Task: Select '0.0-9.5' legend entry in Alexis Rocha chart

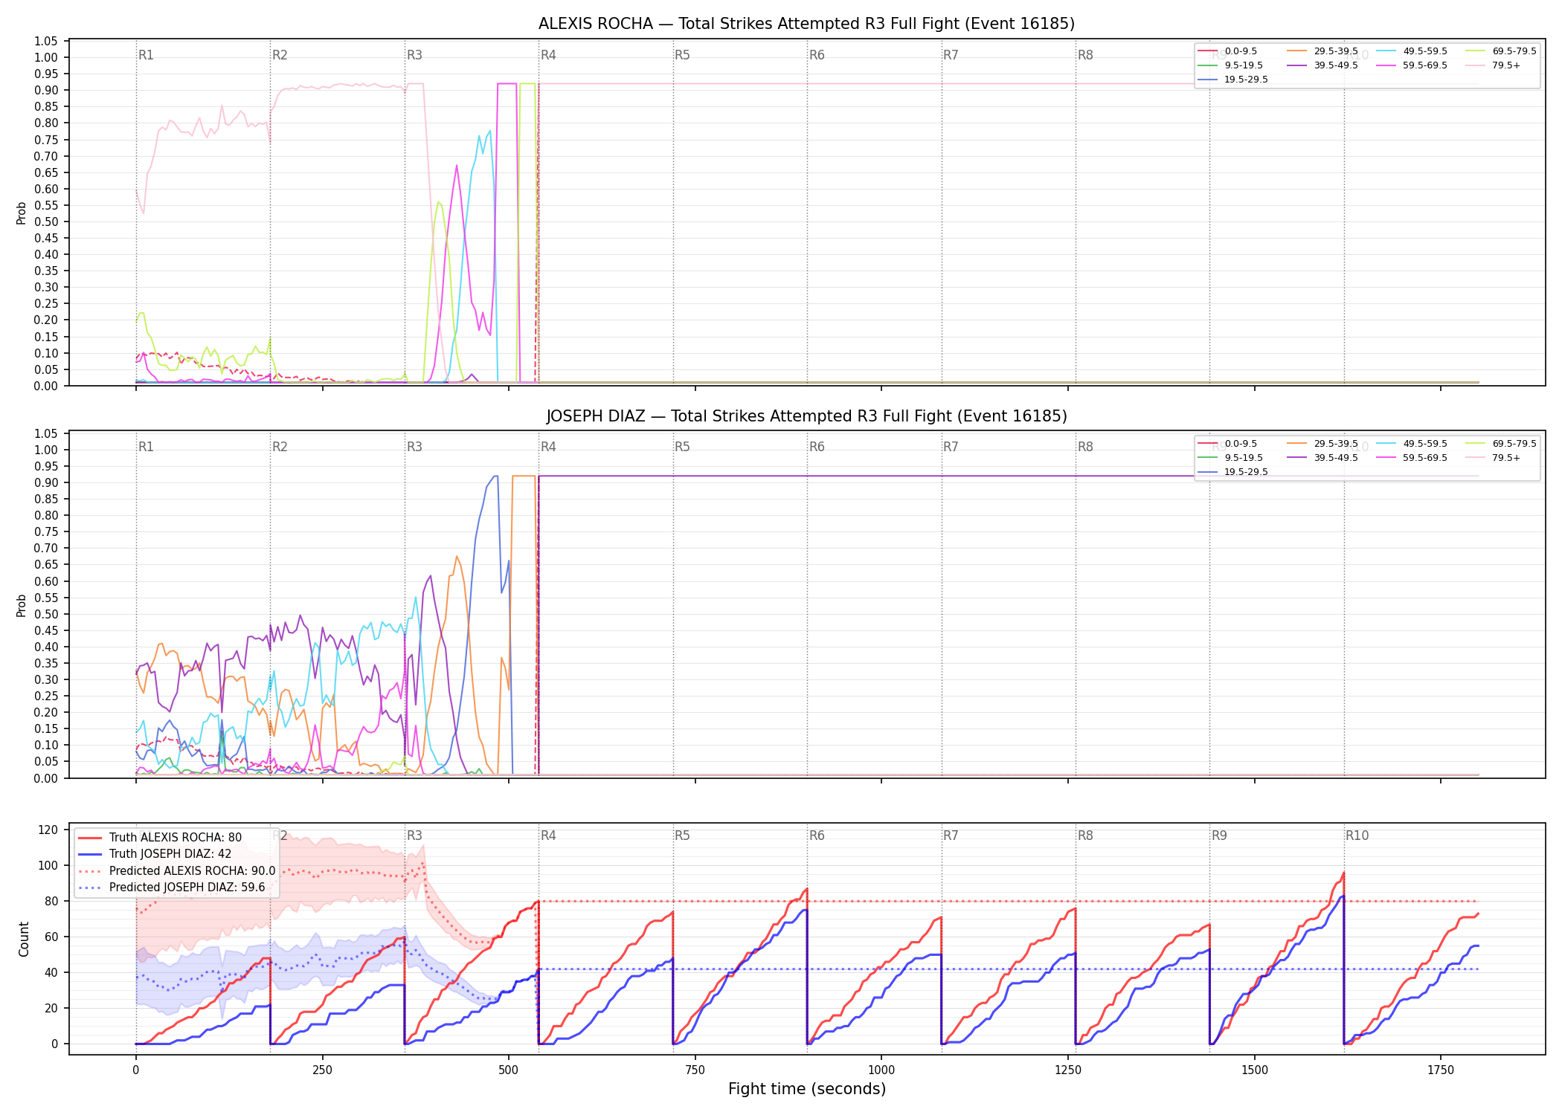Action: click(x=1227, y=51)
